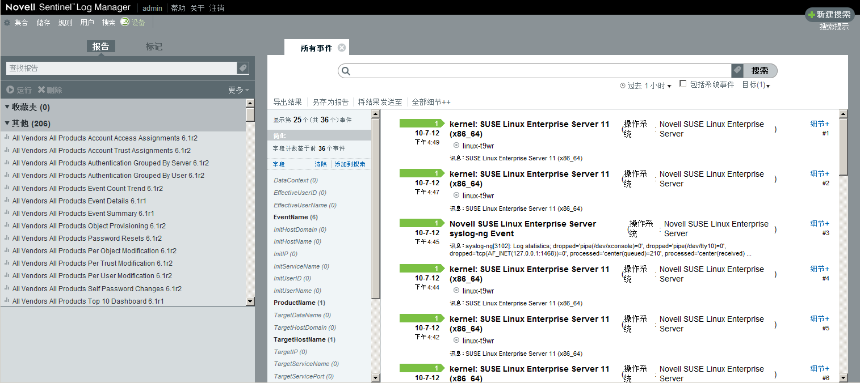Click the event list vertical scrollbar thumb

843,147
